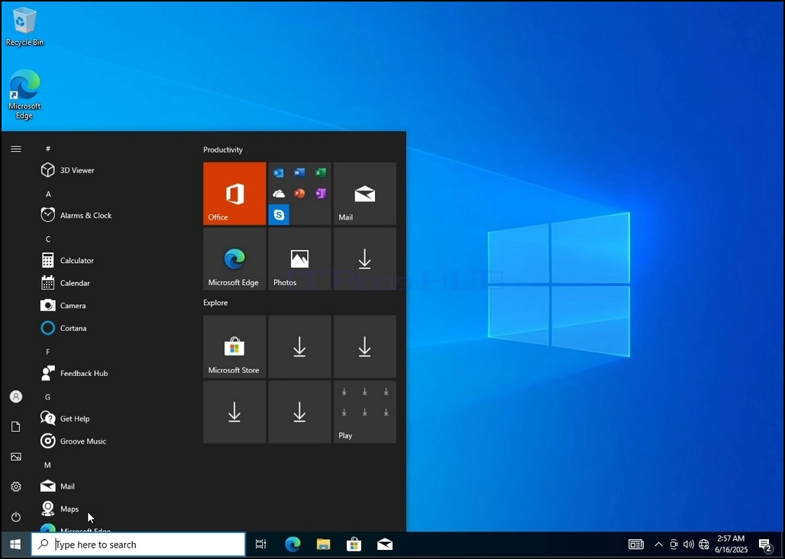785x559 pixels.
Task: Open the Skype tile in Office group
Action: click(x=279, y=215)
